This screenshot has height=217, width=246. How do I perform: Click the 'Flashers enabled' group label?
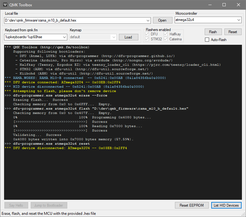click(x=158, y=30)
